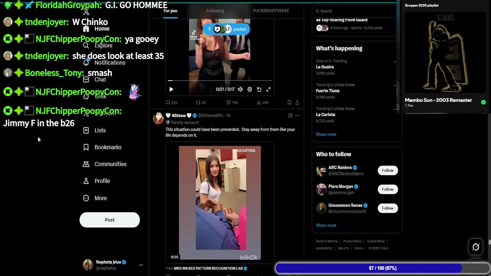This screenshot has width=491, height=276.
Task: Click the video progress bar
Action: click(x=220, y=81)
